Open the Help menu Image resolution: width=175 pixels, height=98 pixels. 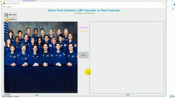pos(9,7)
